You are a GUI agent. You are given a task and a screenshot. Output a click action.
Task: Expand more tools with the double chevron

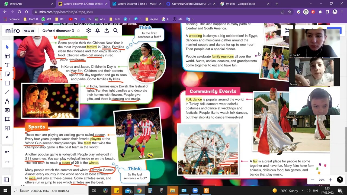pyautogui.click(x=7, y=137)
